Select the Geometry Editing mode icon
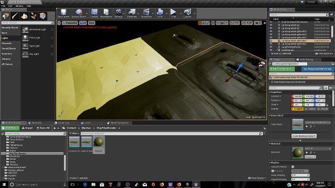The width and height of the screenshot is (335, 188). [42, 16]
